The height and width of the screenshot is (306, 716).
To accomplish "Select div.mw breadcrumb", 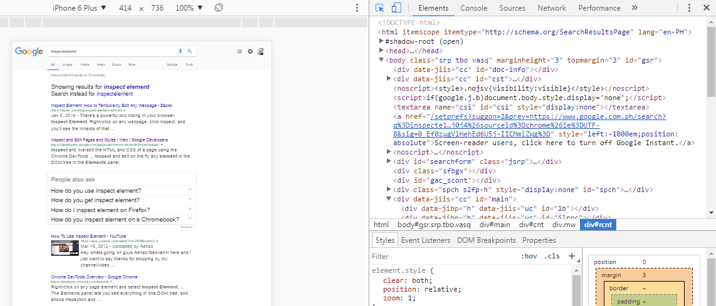I will point(564,225).
